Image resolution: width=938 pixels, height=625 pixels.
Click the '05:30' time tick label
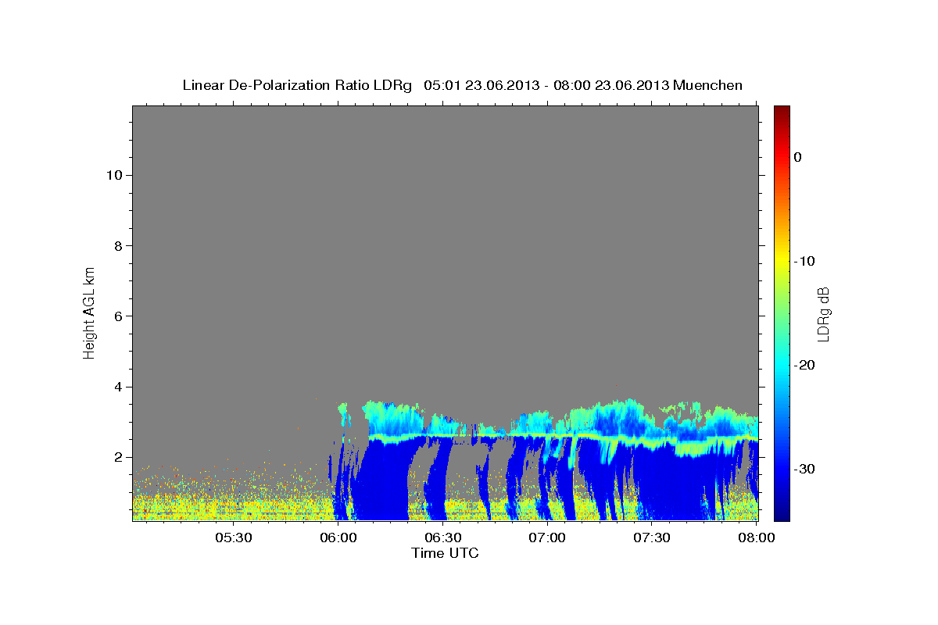pyautogui.click(x=233, y=537)
